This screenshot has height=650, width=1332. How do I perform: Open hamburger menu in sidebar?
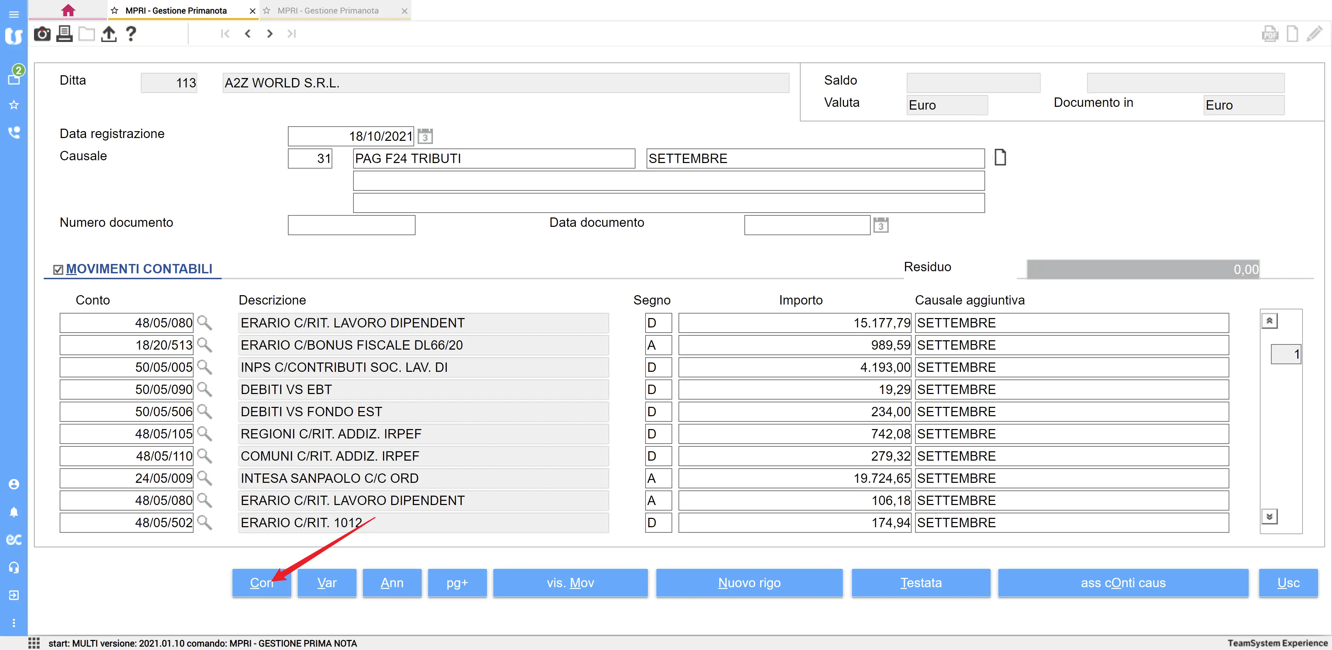coord(14,14)
